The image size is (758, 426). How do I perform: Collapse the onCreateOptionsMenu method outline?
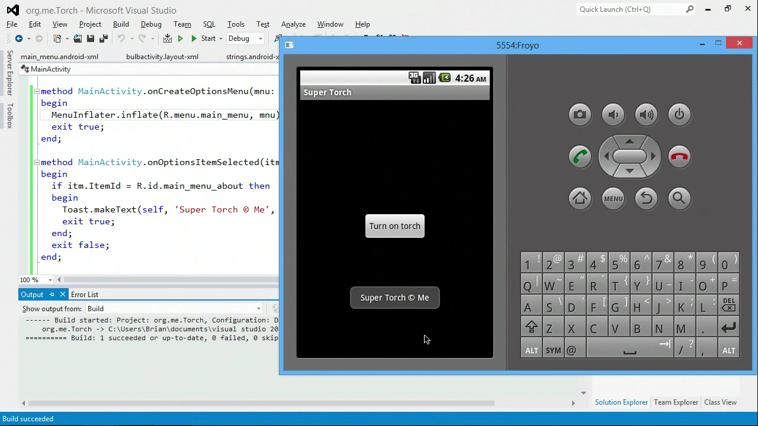pyautogui.click(x=36, y=91)
